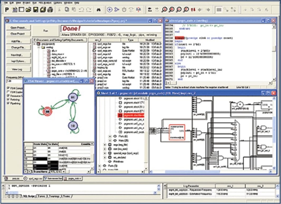Click the stopwatch timing icon
Screen dimensions: 281x204
(x=124, y=10)
